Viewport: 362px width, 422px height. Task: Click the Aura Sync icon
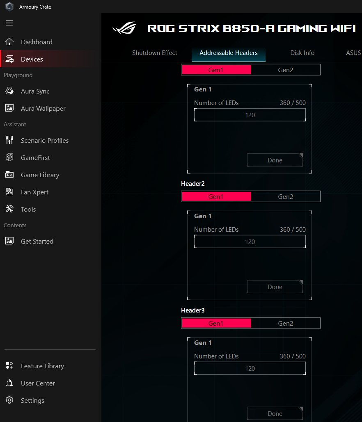[9, 91]
